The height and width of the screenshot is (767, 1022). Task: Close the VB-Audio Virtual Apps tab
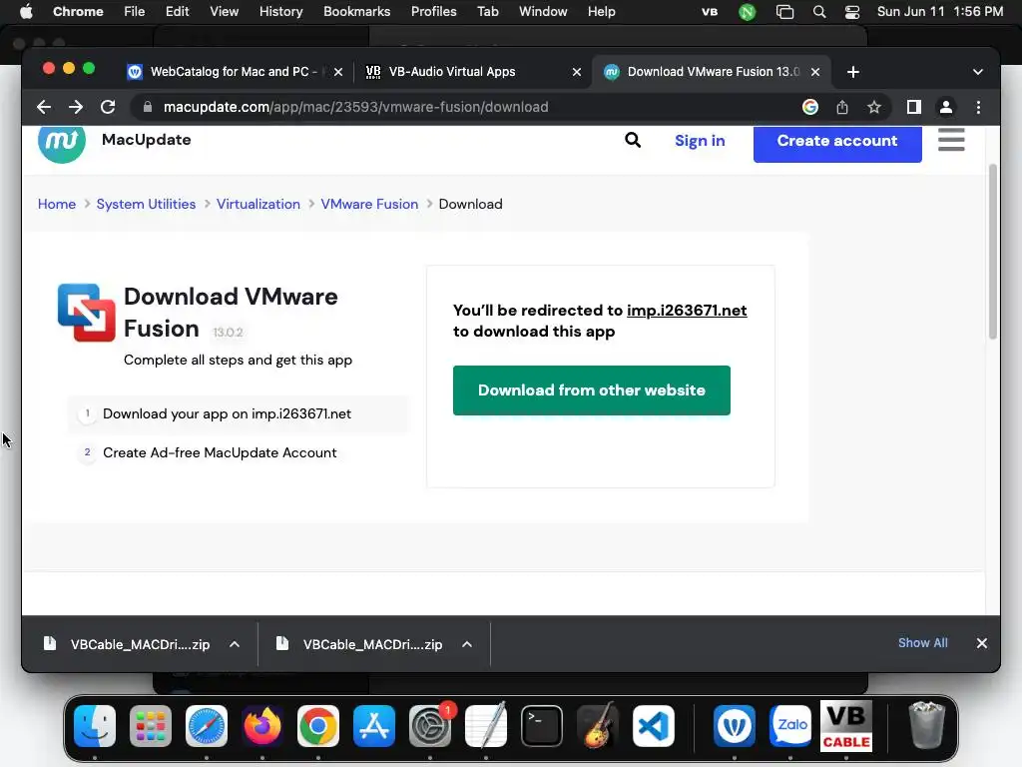[576, 72]
